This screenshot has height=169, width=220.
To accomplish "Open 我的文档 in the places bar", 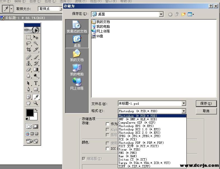I will point(77,55).
